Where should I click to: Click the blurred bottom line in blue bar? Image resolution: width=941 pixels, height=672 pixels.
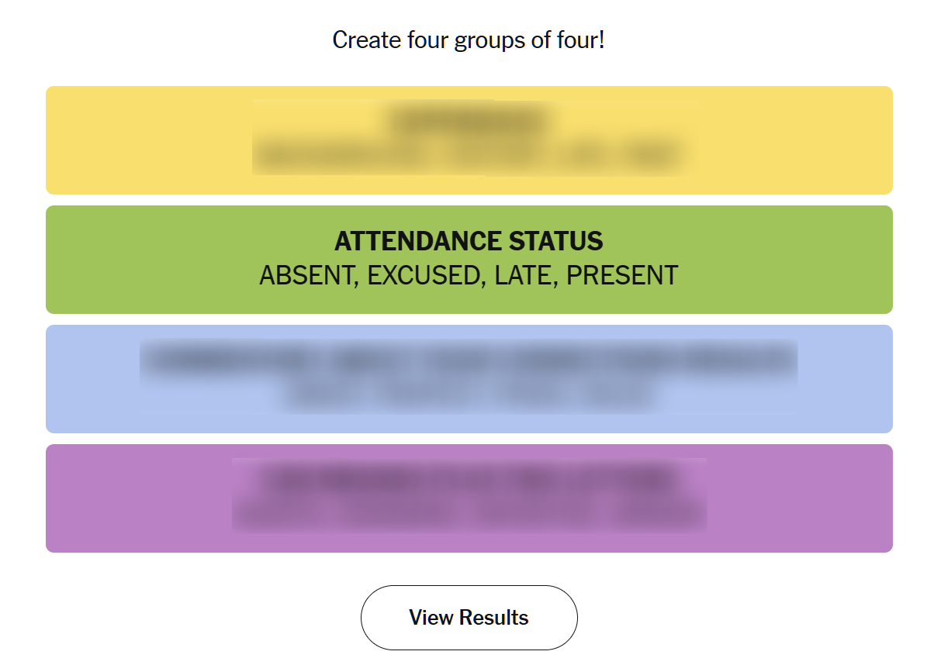click(469, 397)
